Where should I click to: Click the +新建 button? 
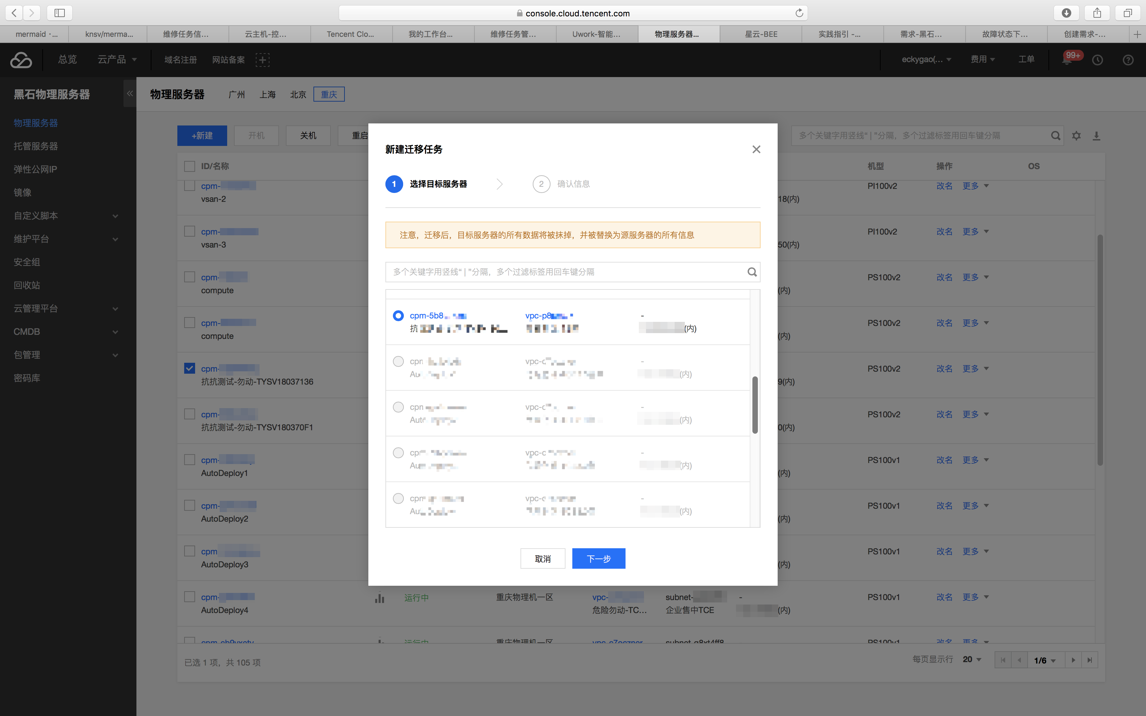click(x=202, y=136)
